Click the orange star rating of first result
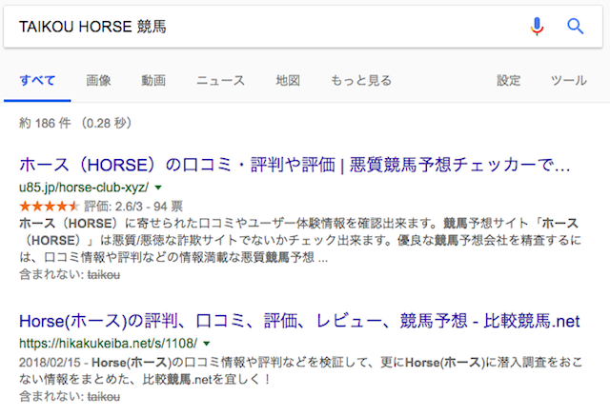Screen dimensions: 610x416 pos(50,206)
